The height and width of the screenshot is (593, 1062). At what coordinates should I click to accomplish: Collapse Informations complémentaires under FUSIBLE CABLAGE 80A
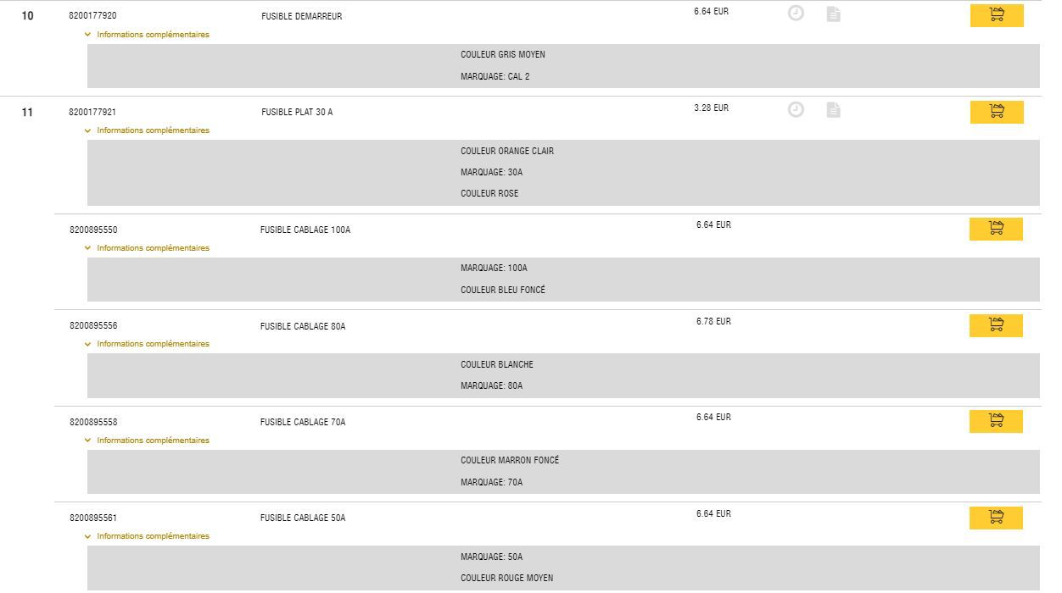click(x=147, y=344)
